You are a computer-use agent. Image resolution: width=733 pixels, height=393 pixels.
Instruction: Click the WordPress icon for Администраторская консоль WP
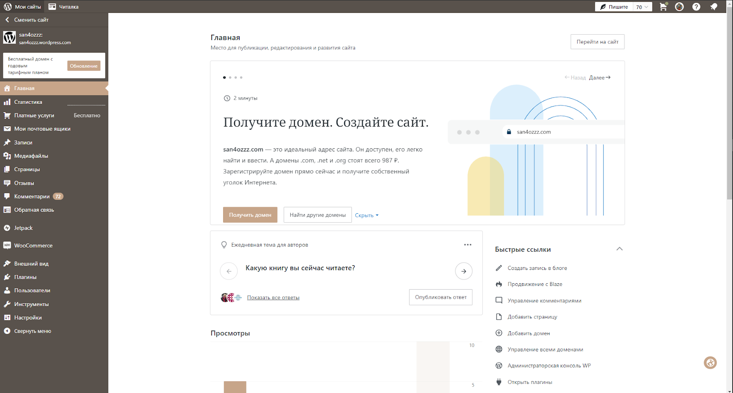pos(499,366)
